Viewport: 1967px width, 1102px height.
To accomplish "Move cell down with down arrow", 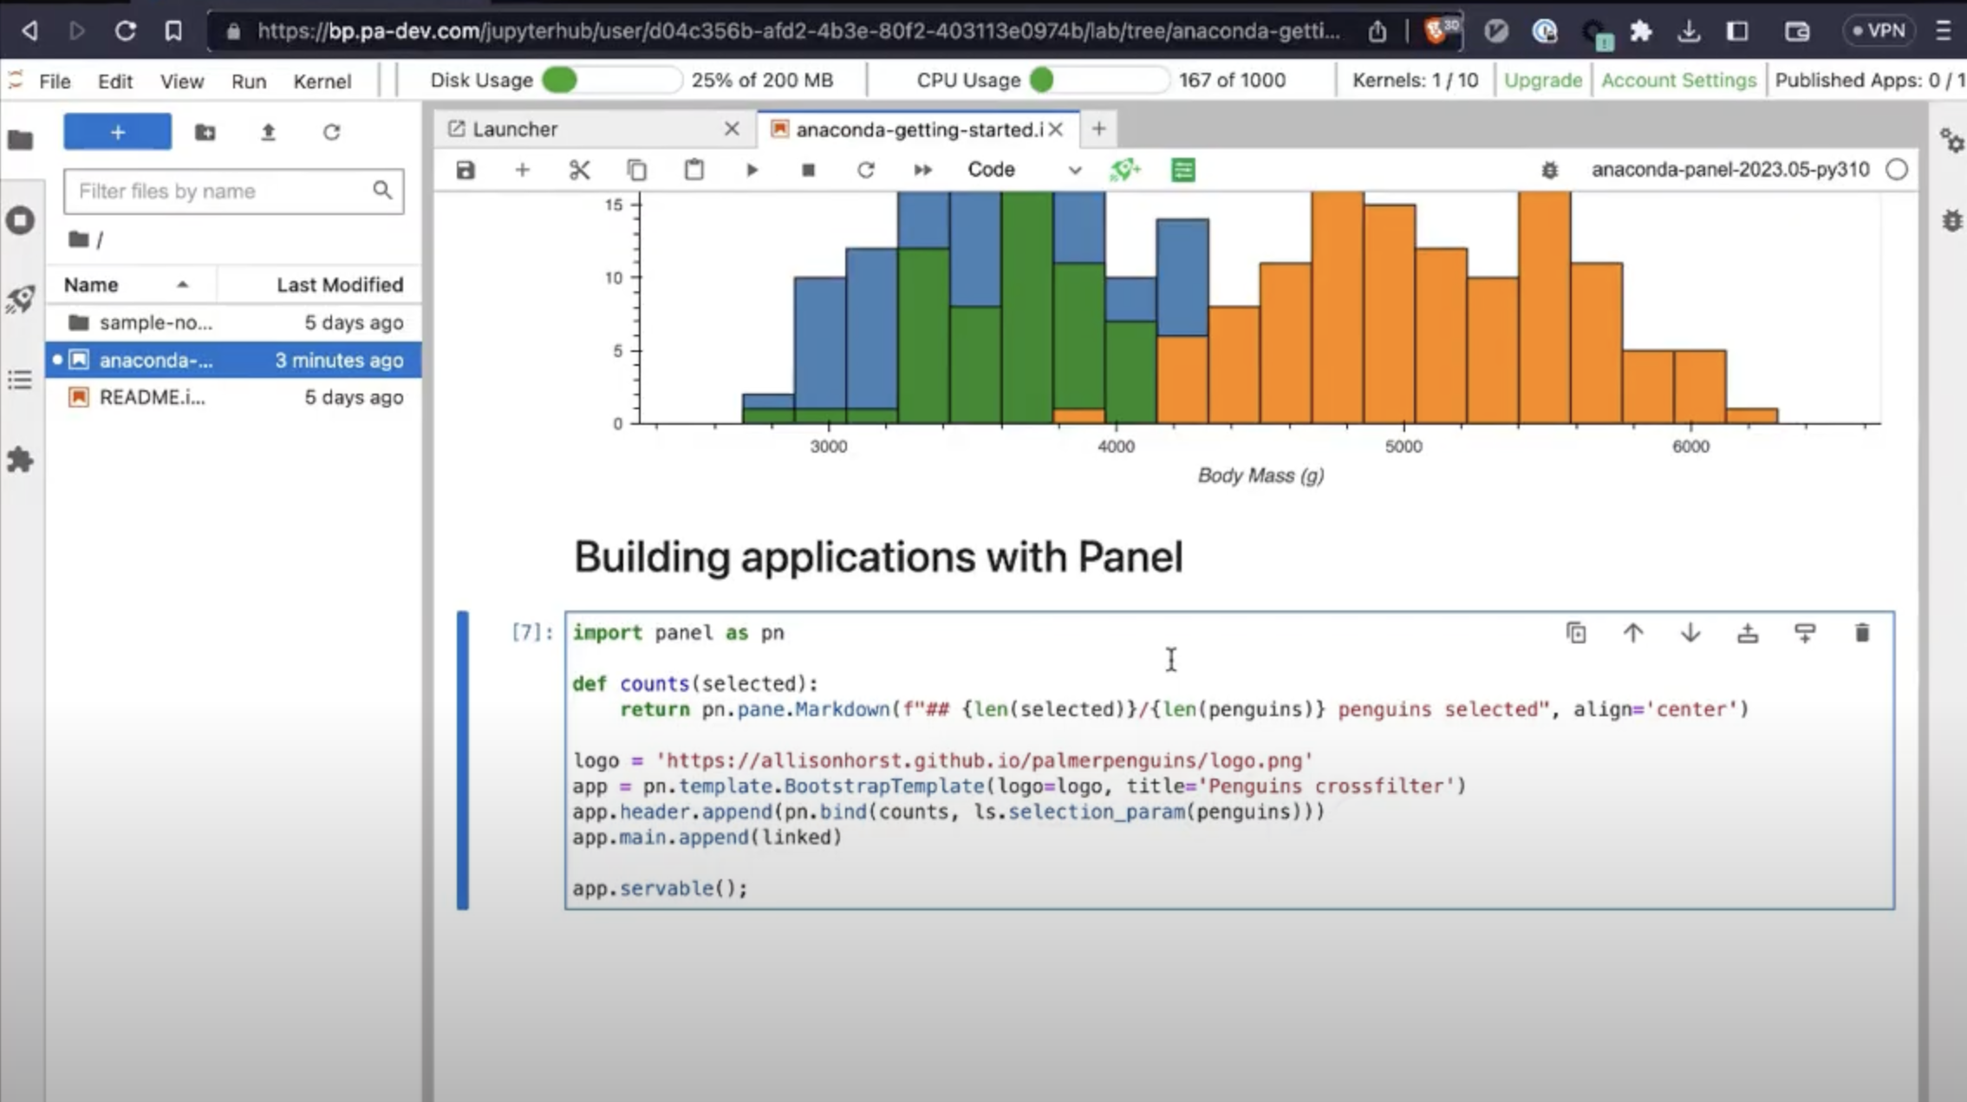I will [1690, 633].
